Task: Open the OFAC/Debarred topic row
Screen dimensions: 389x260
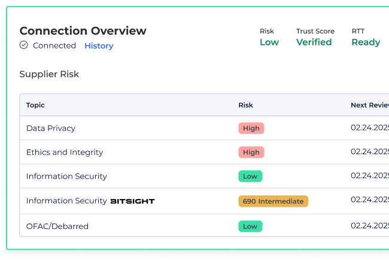Action: point(57,227)
